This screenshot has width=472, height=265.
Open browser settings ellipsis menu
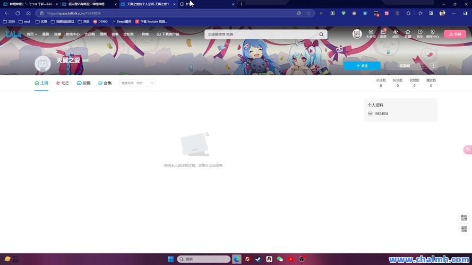453,13
